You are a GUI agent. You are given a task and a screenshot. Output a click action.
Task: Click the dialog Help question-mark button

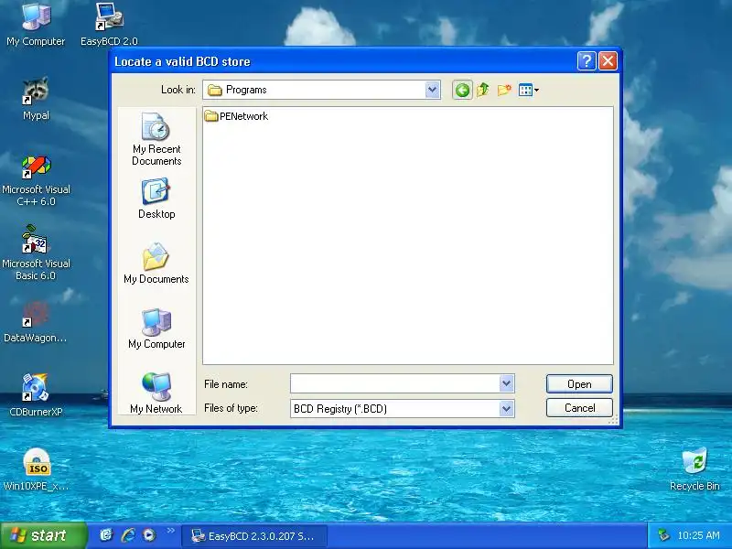point(587,60)
